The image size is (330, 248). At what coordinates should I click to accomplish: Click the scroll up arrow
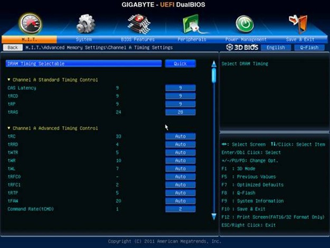click(214, 64)
